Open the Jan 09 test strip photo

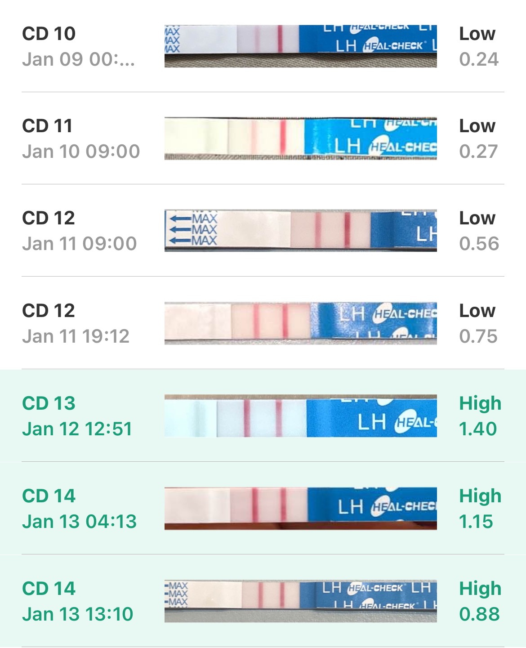click(x=300, y=46)
